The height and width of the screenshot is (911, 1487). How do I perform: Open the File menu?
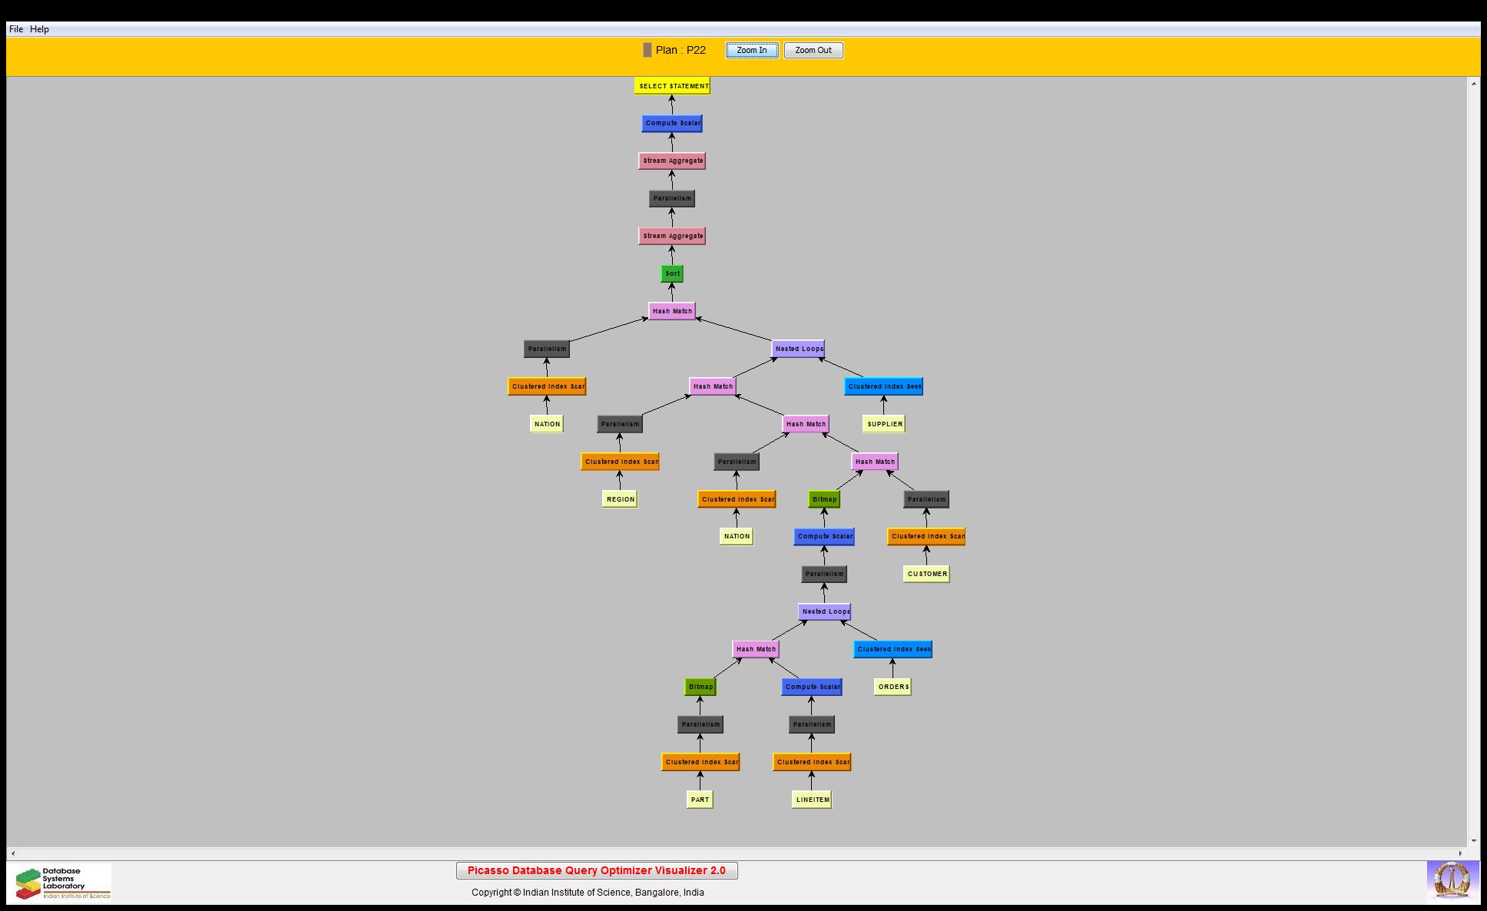(16, 29)
